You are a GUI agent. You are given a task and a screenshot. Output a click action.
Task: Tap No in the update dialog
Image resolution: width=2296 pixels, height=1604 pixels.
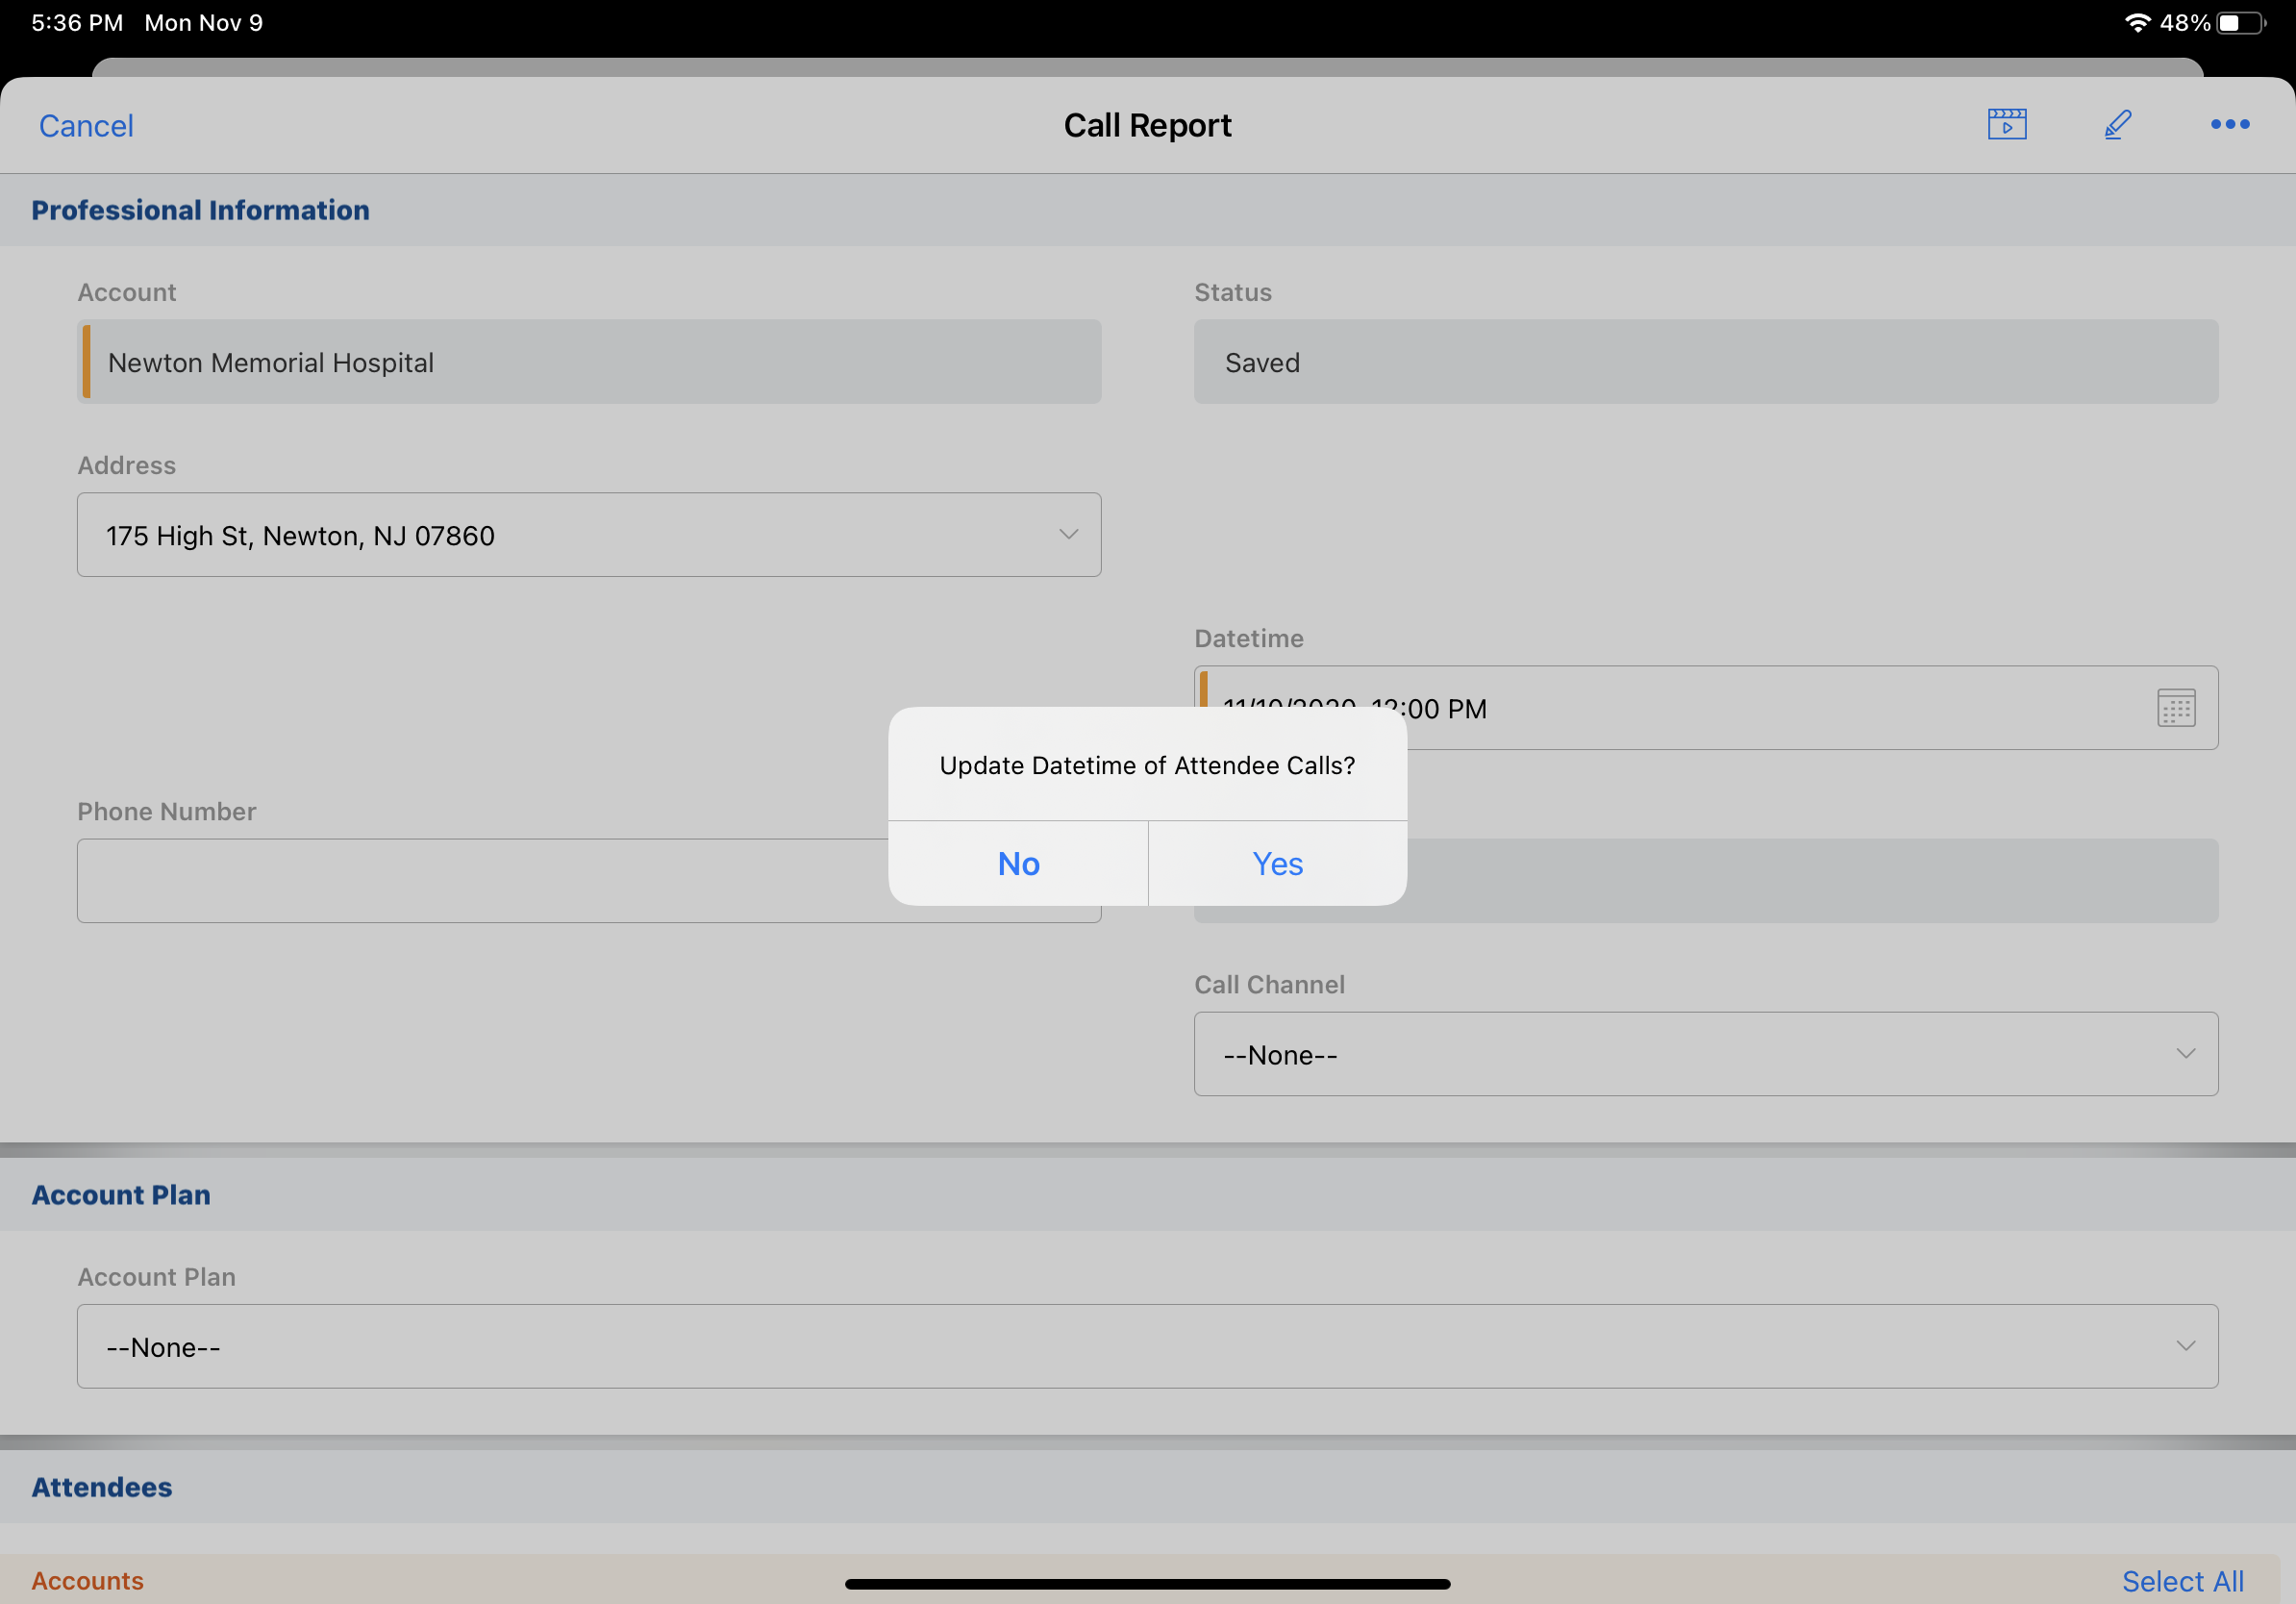[1018, 863]
